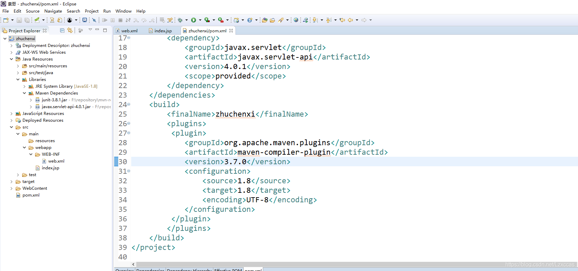This screenshot has height=271, width=578.
Task: Switch to Effective POM tab
Action: (228, 269)
